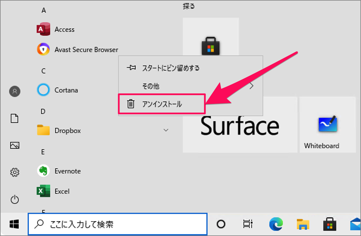Viewport: 361px width, 236px height.
Task: Click the Evernote app name
Action: 68,171
